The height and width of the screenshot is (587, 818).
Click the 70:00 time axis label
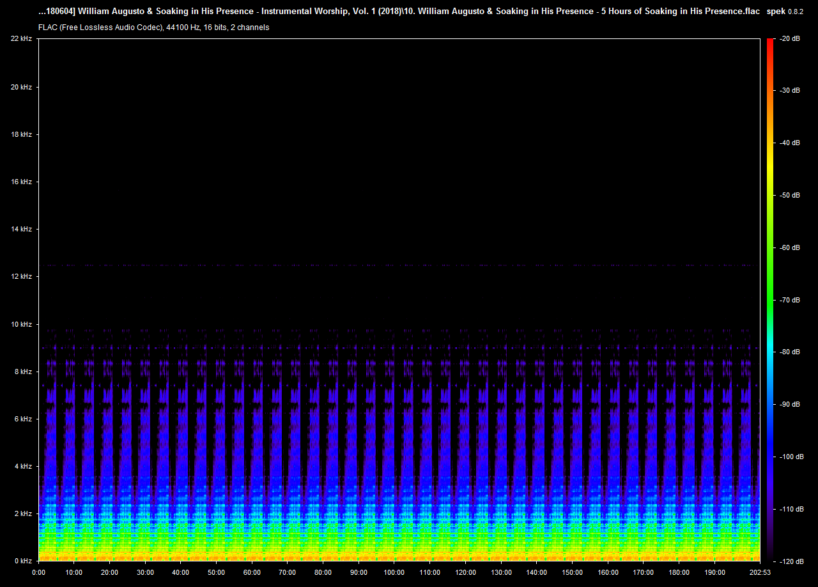288,572
